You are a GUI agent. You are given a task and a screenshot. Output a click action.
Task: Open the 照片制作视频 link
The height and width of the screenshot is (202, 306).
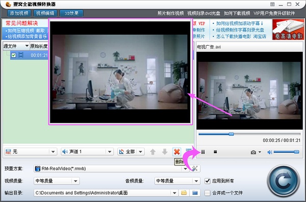tap(170, 13)
